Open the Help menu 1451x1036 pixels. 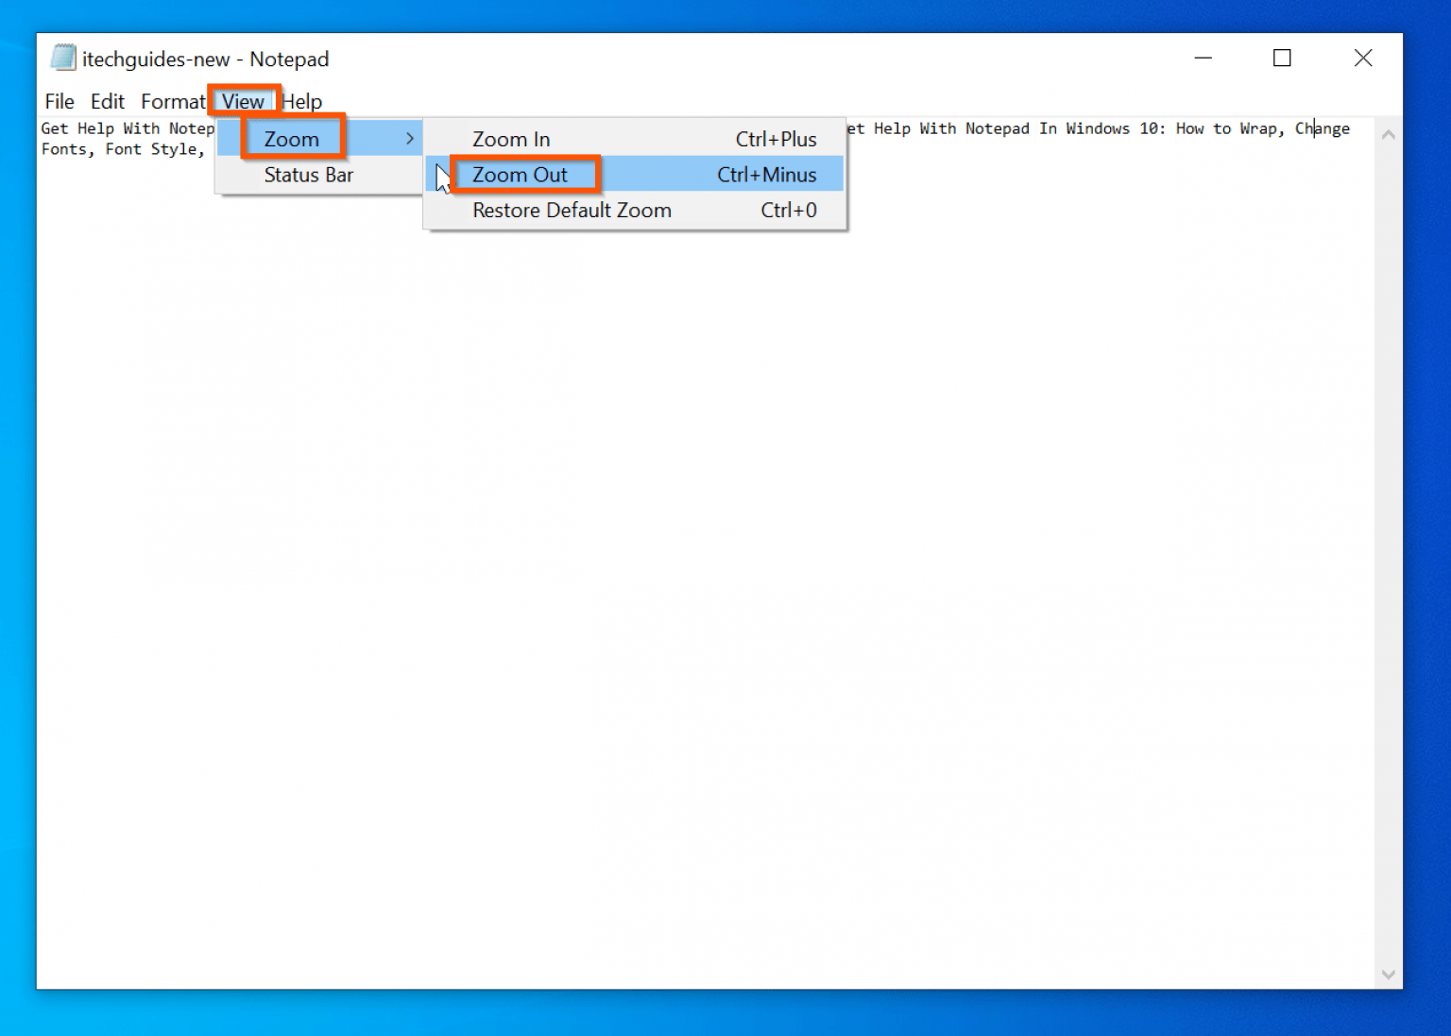tap(302, 101)
